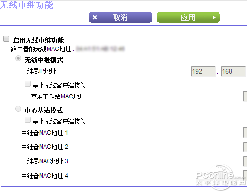The width and height of the screenshot is (247, 192).
Task: Click the 应用 apply button
Action: pyautogui.click(x=188, y=17)
